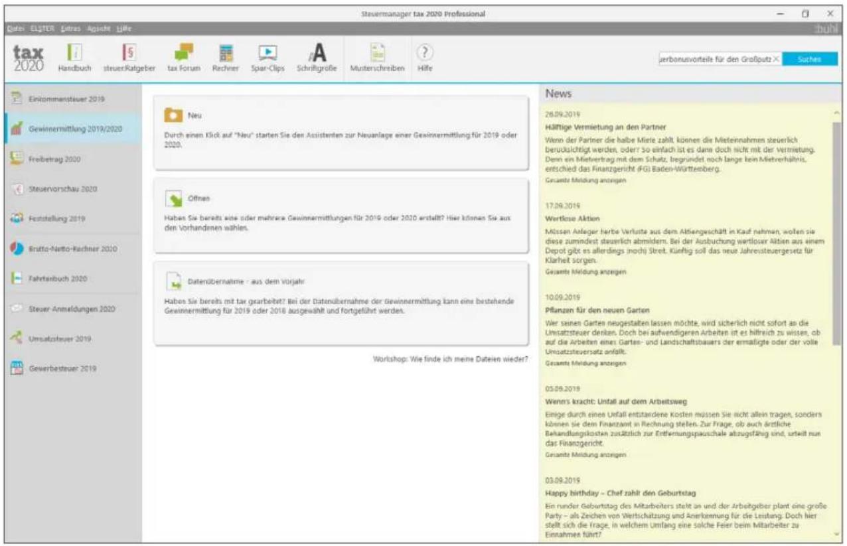Screen dimensions: 847x546
Task: Click the date 10.09.2019
Action: (562, 297)
